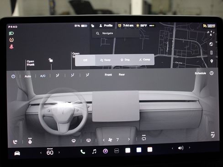Decrease fan speed with left arrow
Viewport: 223px width, 167px height.
click(x=104, y=140)
